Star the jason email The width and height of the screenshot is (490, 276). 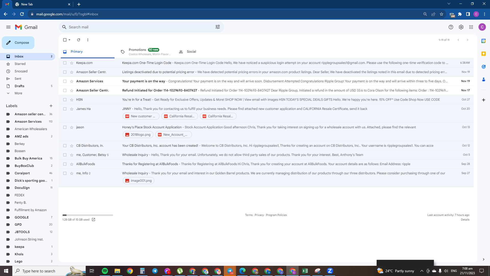pyautogui.click(x=72, y=127)
